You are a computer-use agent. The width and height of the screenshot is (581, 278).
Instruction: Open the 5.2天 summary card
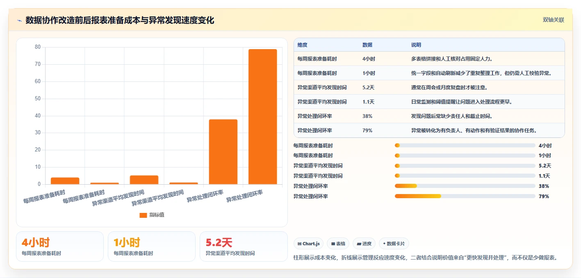click(244, 246)
